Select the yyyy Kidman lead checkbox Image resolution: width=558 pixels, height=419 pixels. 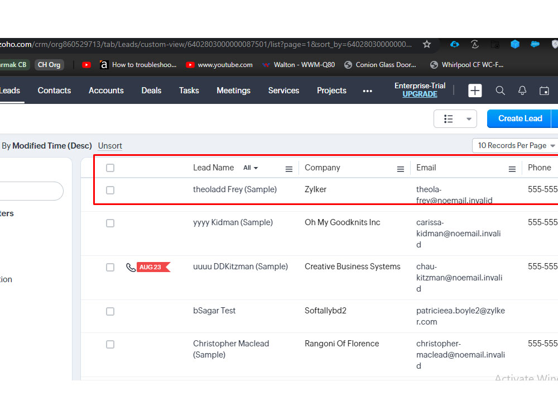[x=110, y=223]
